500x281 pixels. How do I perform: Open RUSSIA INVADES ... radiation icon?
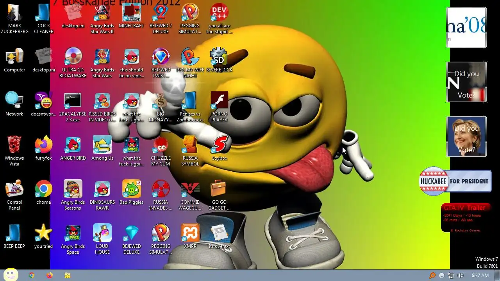[x=161, y=195]
